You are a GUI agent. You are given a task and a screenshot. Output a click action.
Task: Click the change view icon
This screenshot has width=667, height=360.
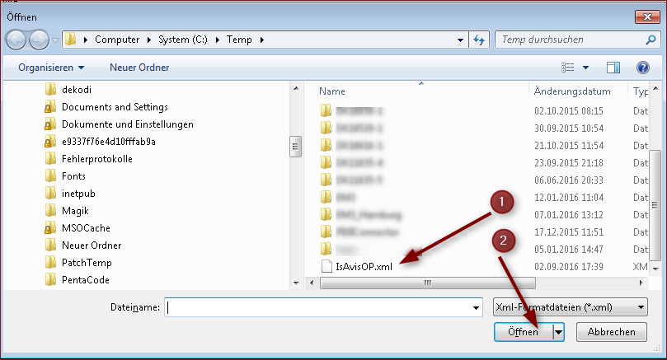[x=567, y=68]
